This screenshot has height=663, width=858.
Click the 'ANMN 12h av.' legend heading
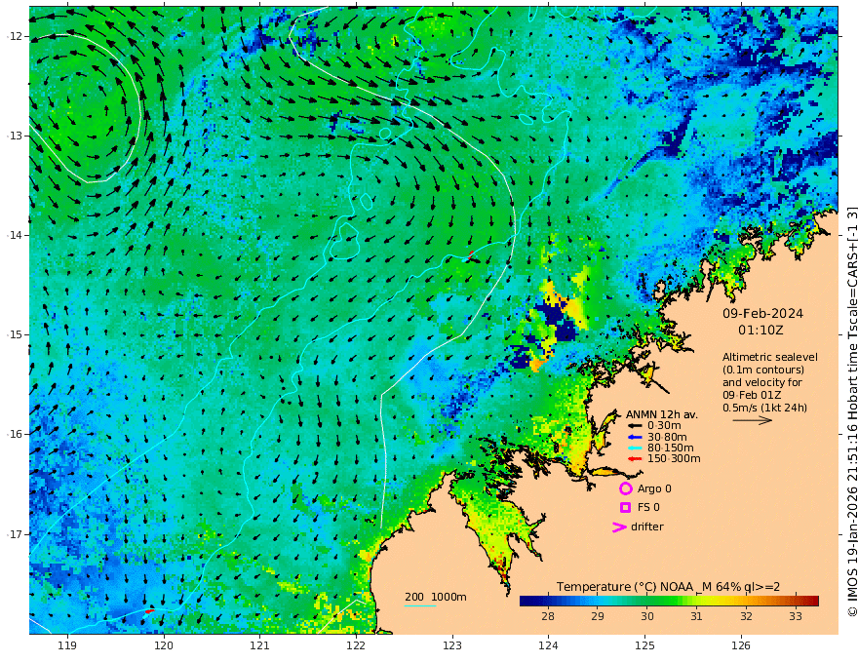(662, 414)
